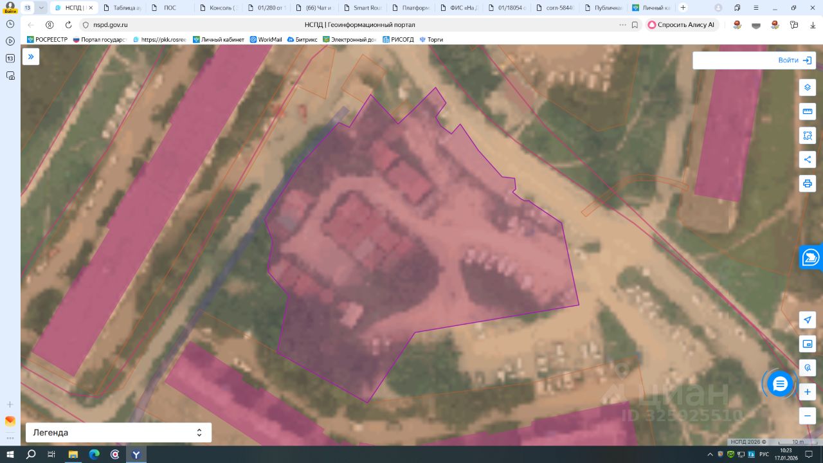The height and width of the screenshot is (463, 823).
Task: Open File Explorer from the taskbar
Action: [x=73, y=455]
